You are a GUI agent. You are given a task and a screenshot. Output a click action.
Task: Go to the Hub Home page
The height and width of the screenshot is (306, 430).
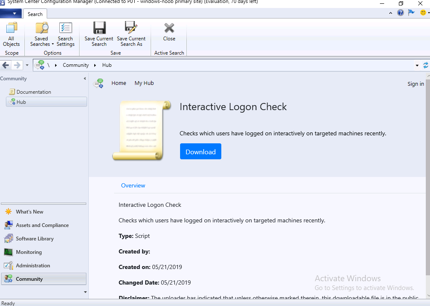tap(119, 83)
